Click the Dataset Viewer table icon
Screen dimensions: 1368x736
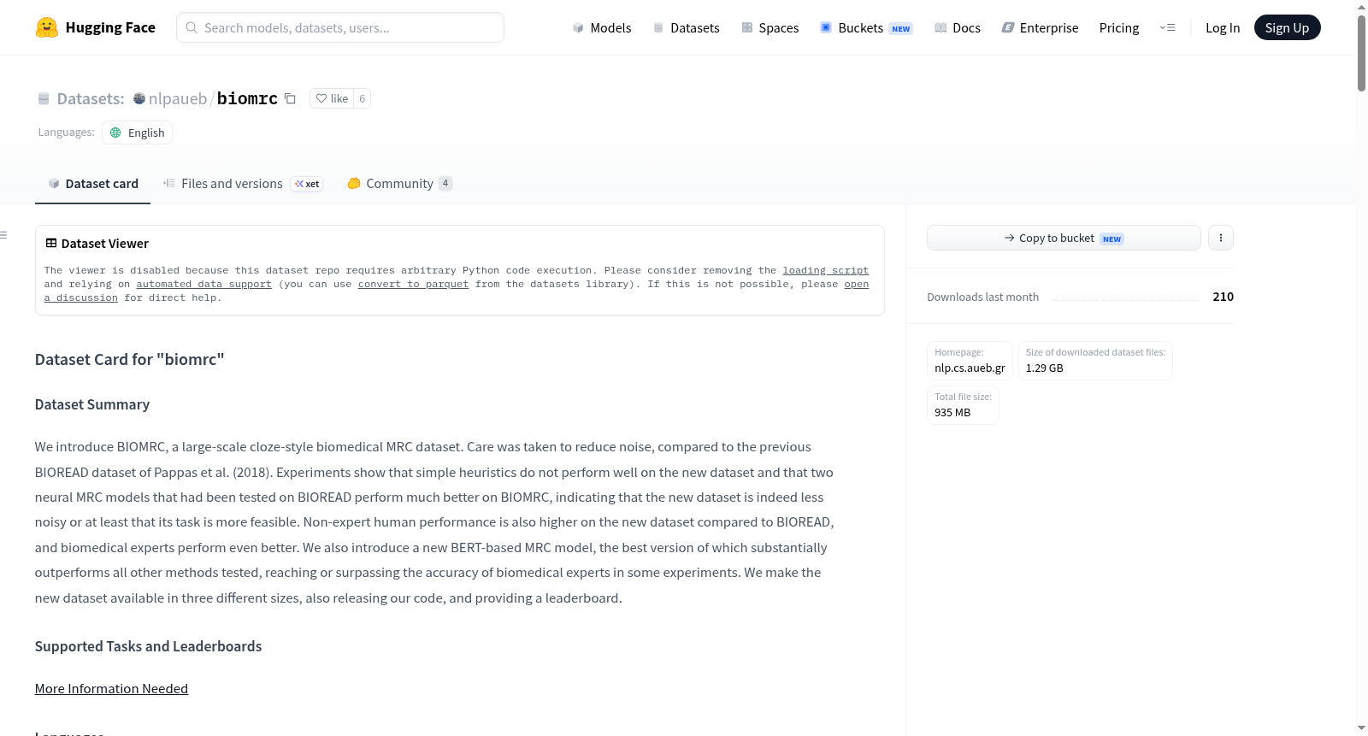51,243
